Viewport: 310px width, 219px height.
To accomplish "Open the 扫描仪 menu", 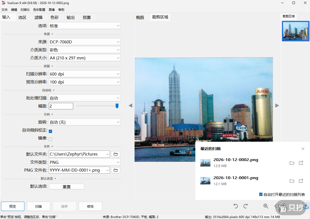I will [x=25, y=10].
